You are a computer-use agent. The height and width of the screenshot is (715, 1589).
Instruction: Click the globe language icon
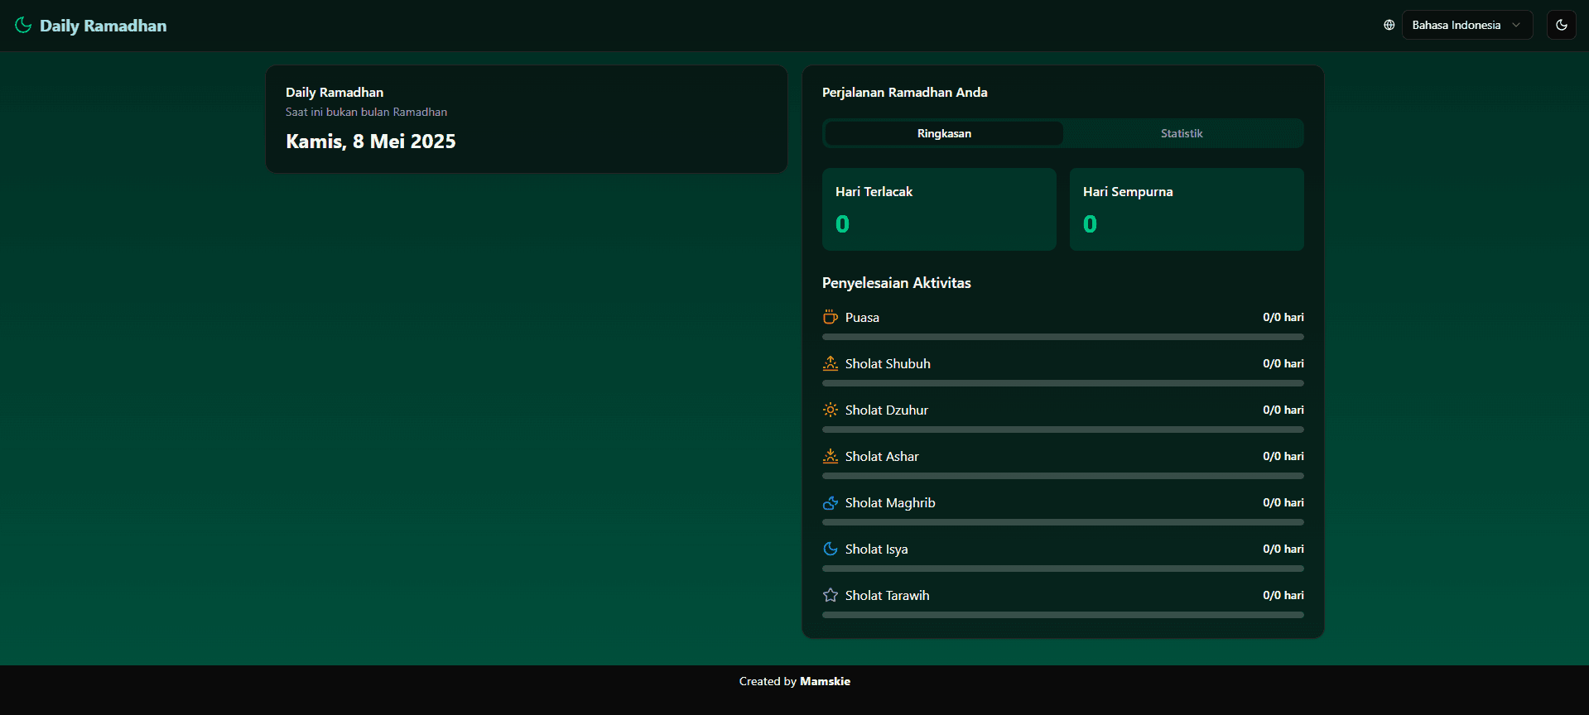click(1389, 25)
